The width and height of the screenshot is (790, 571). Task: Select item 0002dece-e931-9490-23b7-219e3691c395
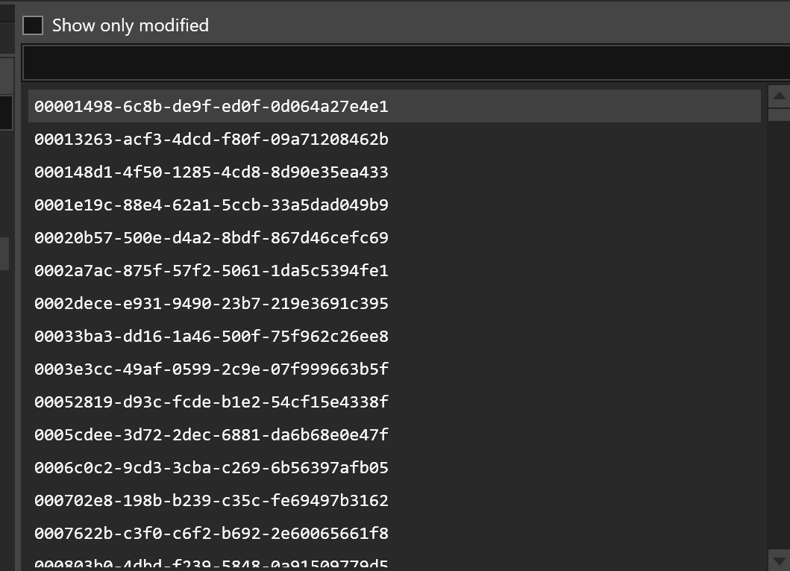tap(211, 304)
